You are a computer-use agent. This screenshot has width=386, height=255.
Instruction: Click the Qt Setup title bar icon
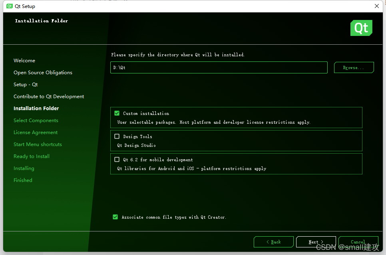[x=10, y=6]
